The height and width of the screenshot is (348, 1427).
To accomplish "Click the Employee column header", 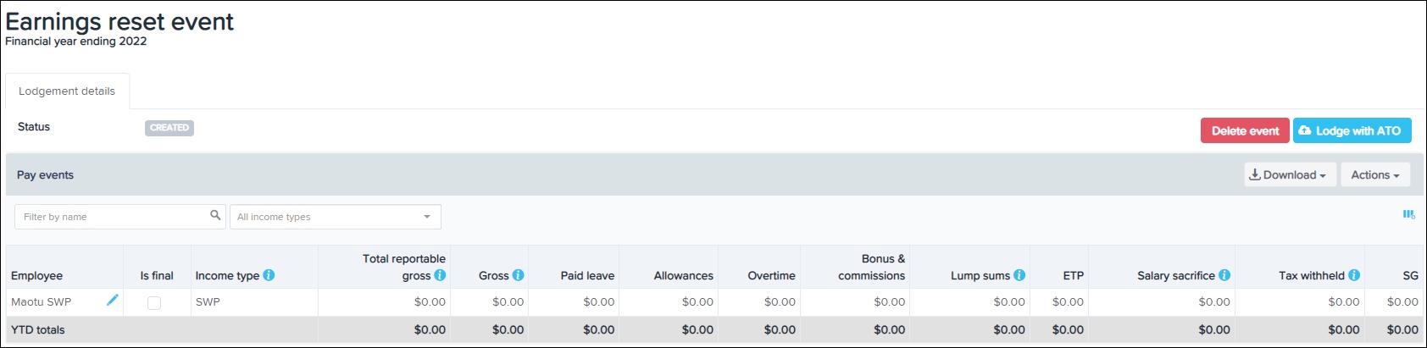I will [x=37, y=275].
